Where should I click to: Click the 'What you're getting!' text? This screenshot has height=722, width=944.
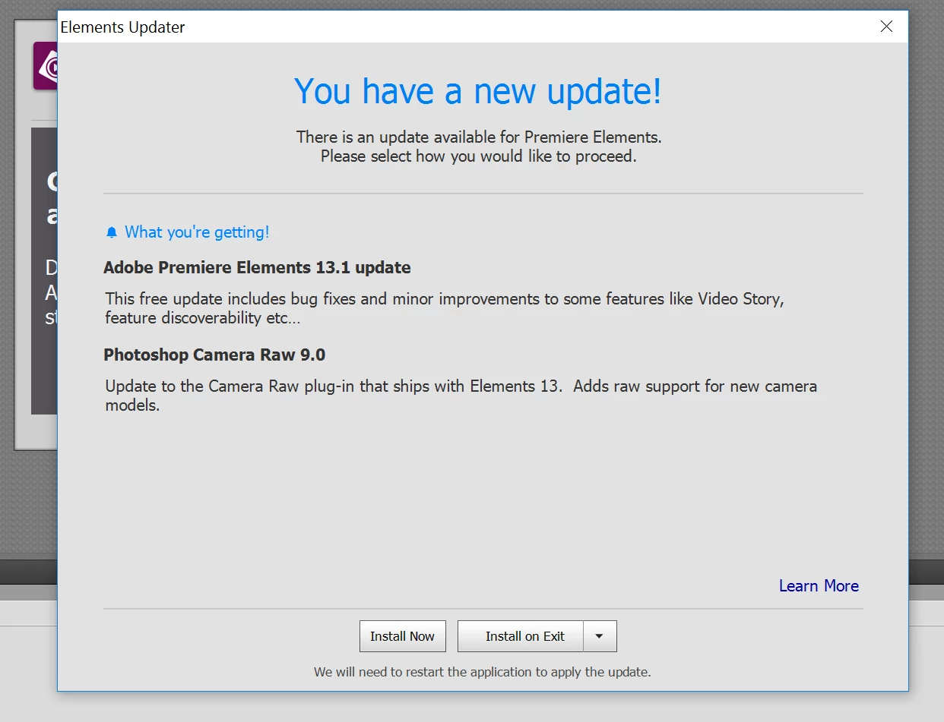[x=197, y=232]
